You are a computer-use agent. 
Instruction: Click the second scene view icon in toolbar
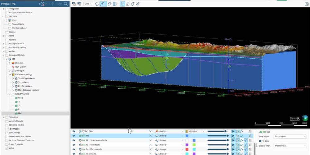pyautogui.click(x=79, y=4)
